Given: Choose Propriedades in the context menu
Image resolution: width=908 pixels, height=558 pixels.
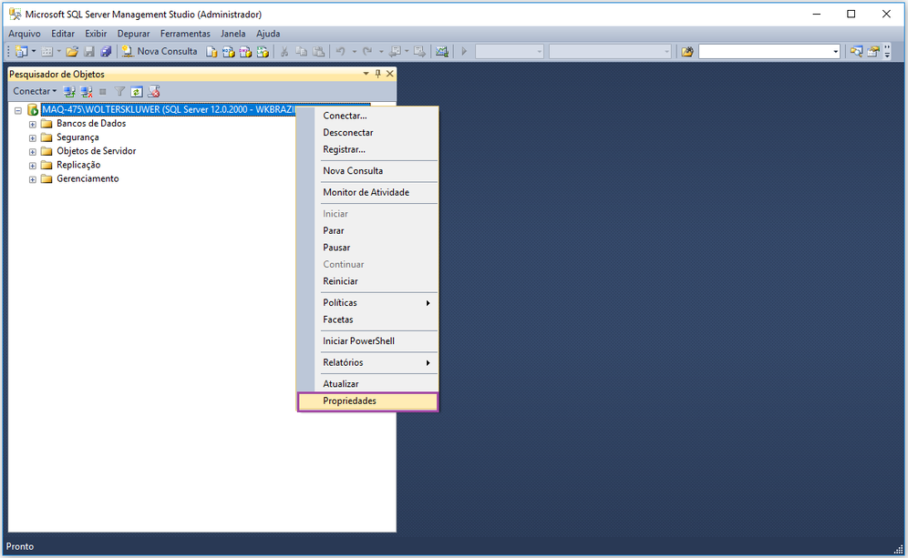Looking at the screenshot, I should click(x=367, y=401).
